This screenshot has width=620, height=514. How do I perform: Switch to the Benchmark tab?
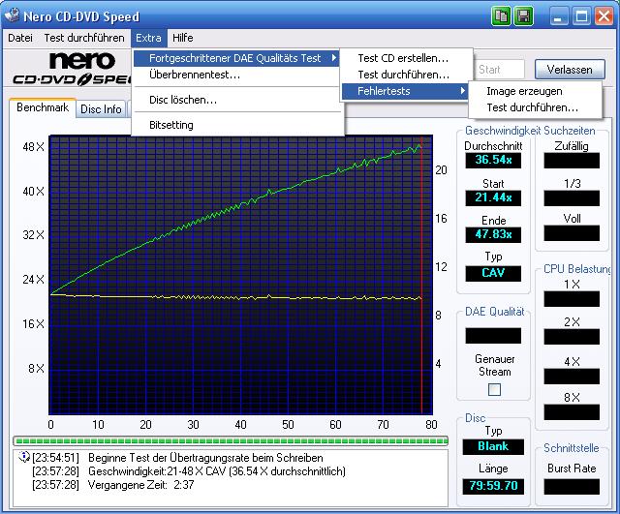43,107
